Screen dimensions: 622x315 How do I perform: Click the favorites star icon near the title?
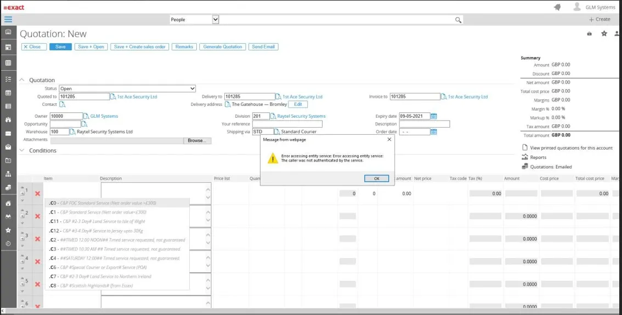pos(604,33)
